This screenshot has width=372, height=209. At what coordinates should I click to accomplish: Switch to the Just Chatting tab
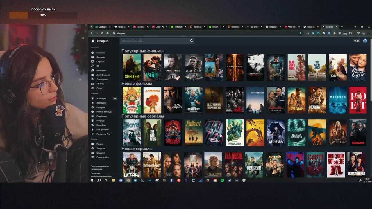click(x=178, y=27)
